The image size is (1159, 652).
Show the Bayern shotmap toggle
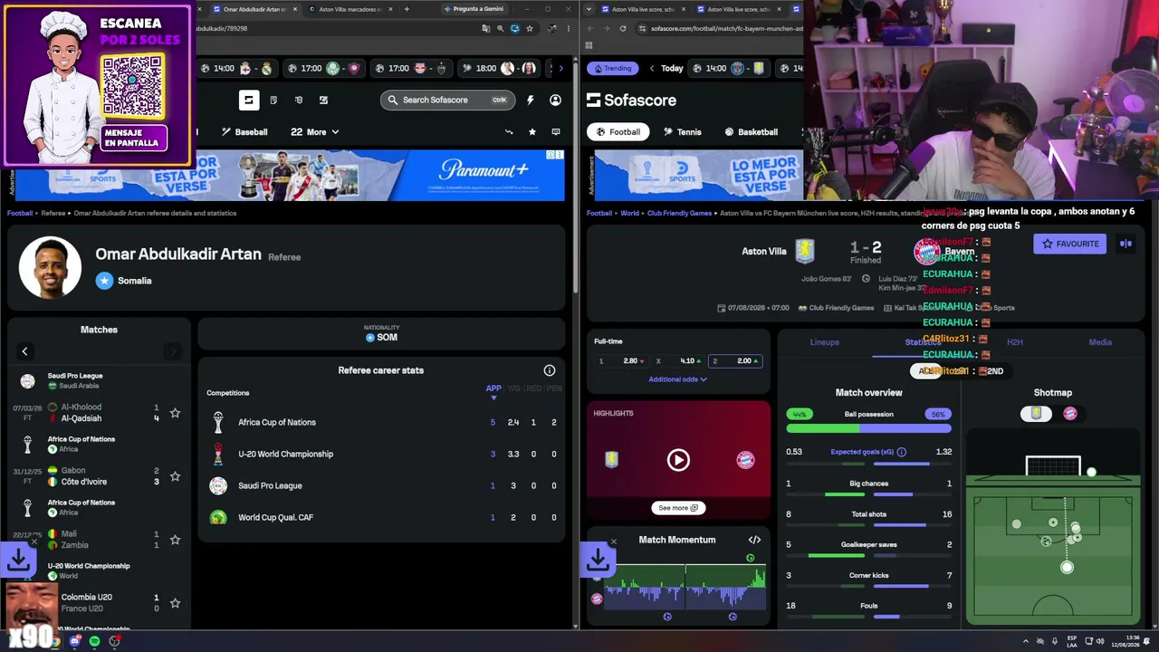click(x=1069, y=413)
